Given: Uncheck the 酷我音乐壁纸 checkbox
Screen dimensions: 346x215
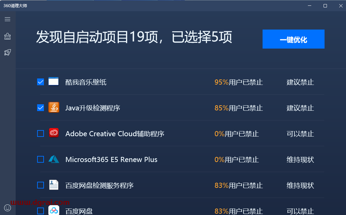Looking at the screenshot, I should (41, 82).
